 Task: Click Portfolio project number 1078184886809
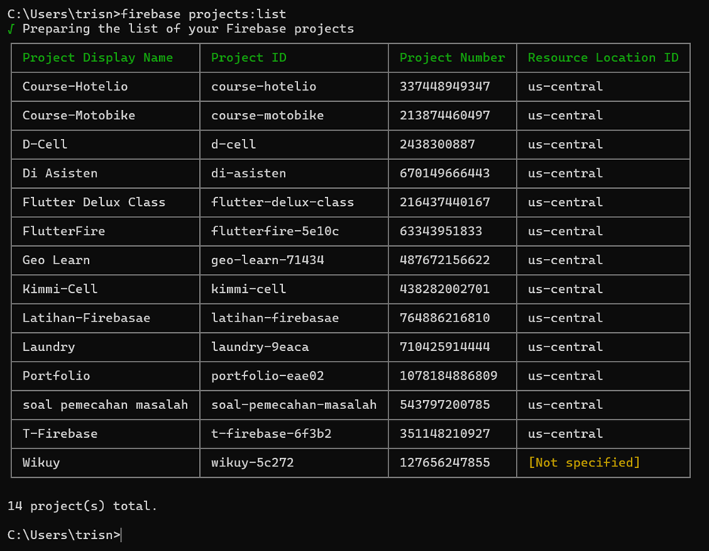click(449, 376)
